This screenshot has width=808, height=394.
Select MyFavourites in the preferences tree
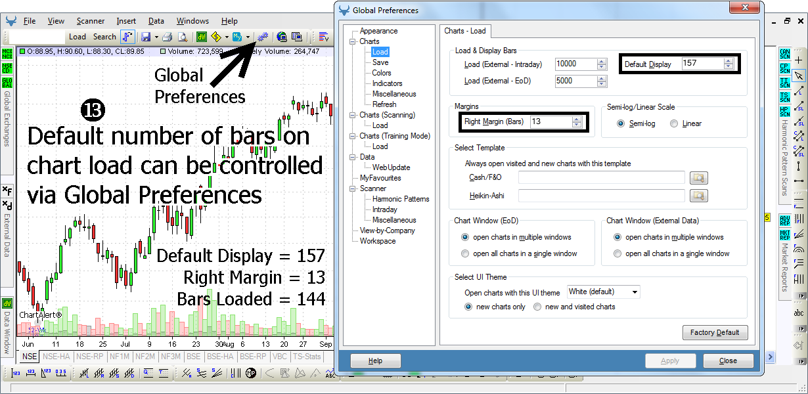(x=380, y=178)
